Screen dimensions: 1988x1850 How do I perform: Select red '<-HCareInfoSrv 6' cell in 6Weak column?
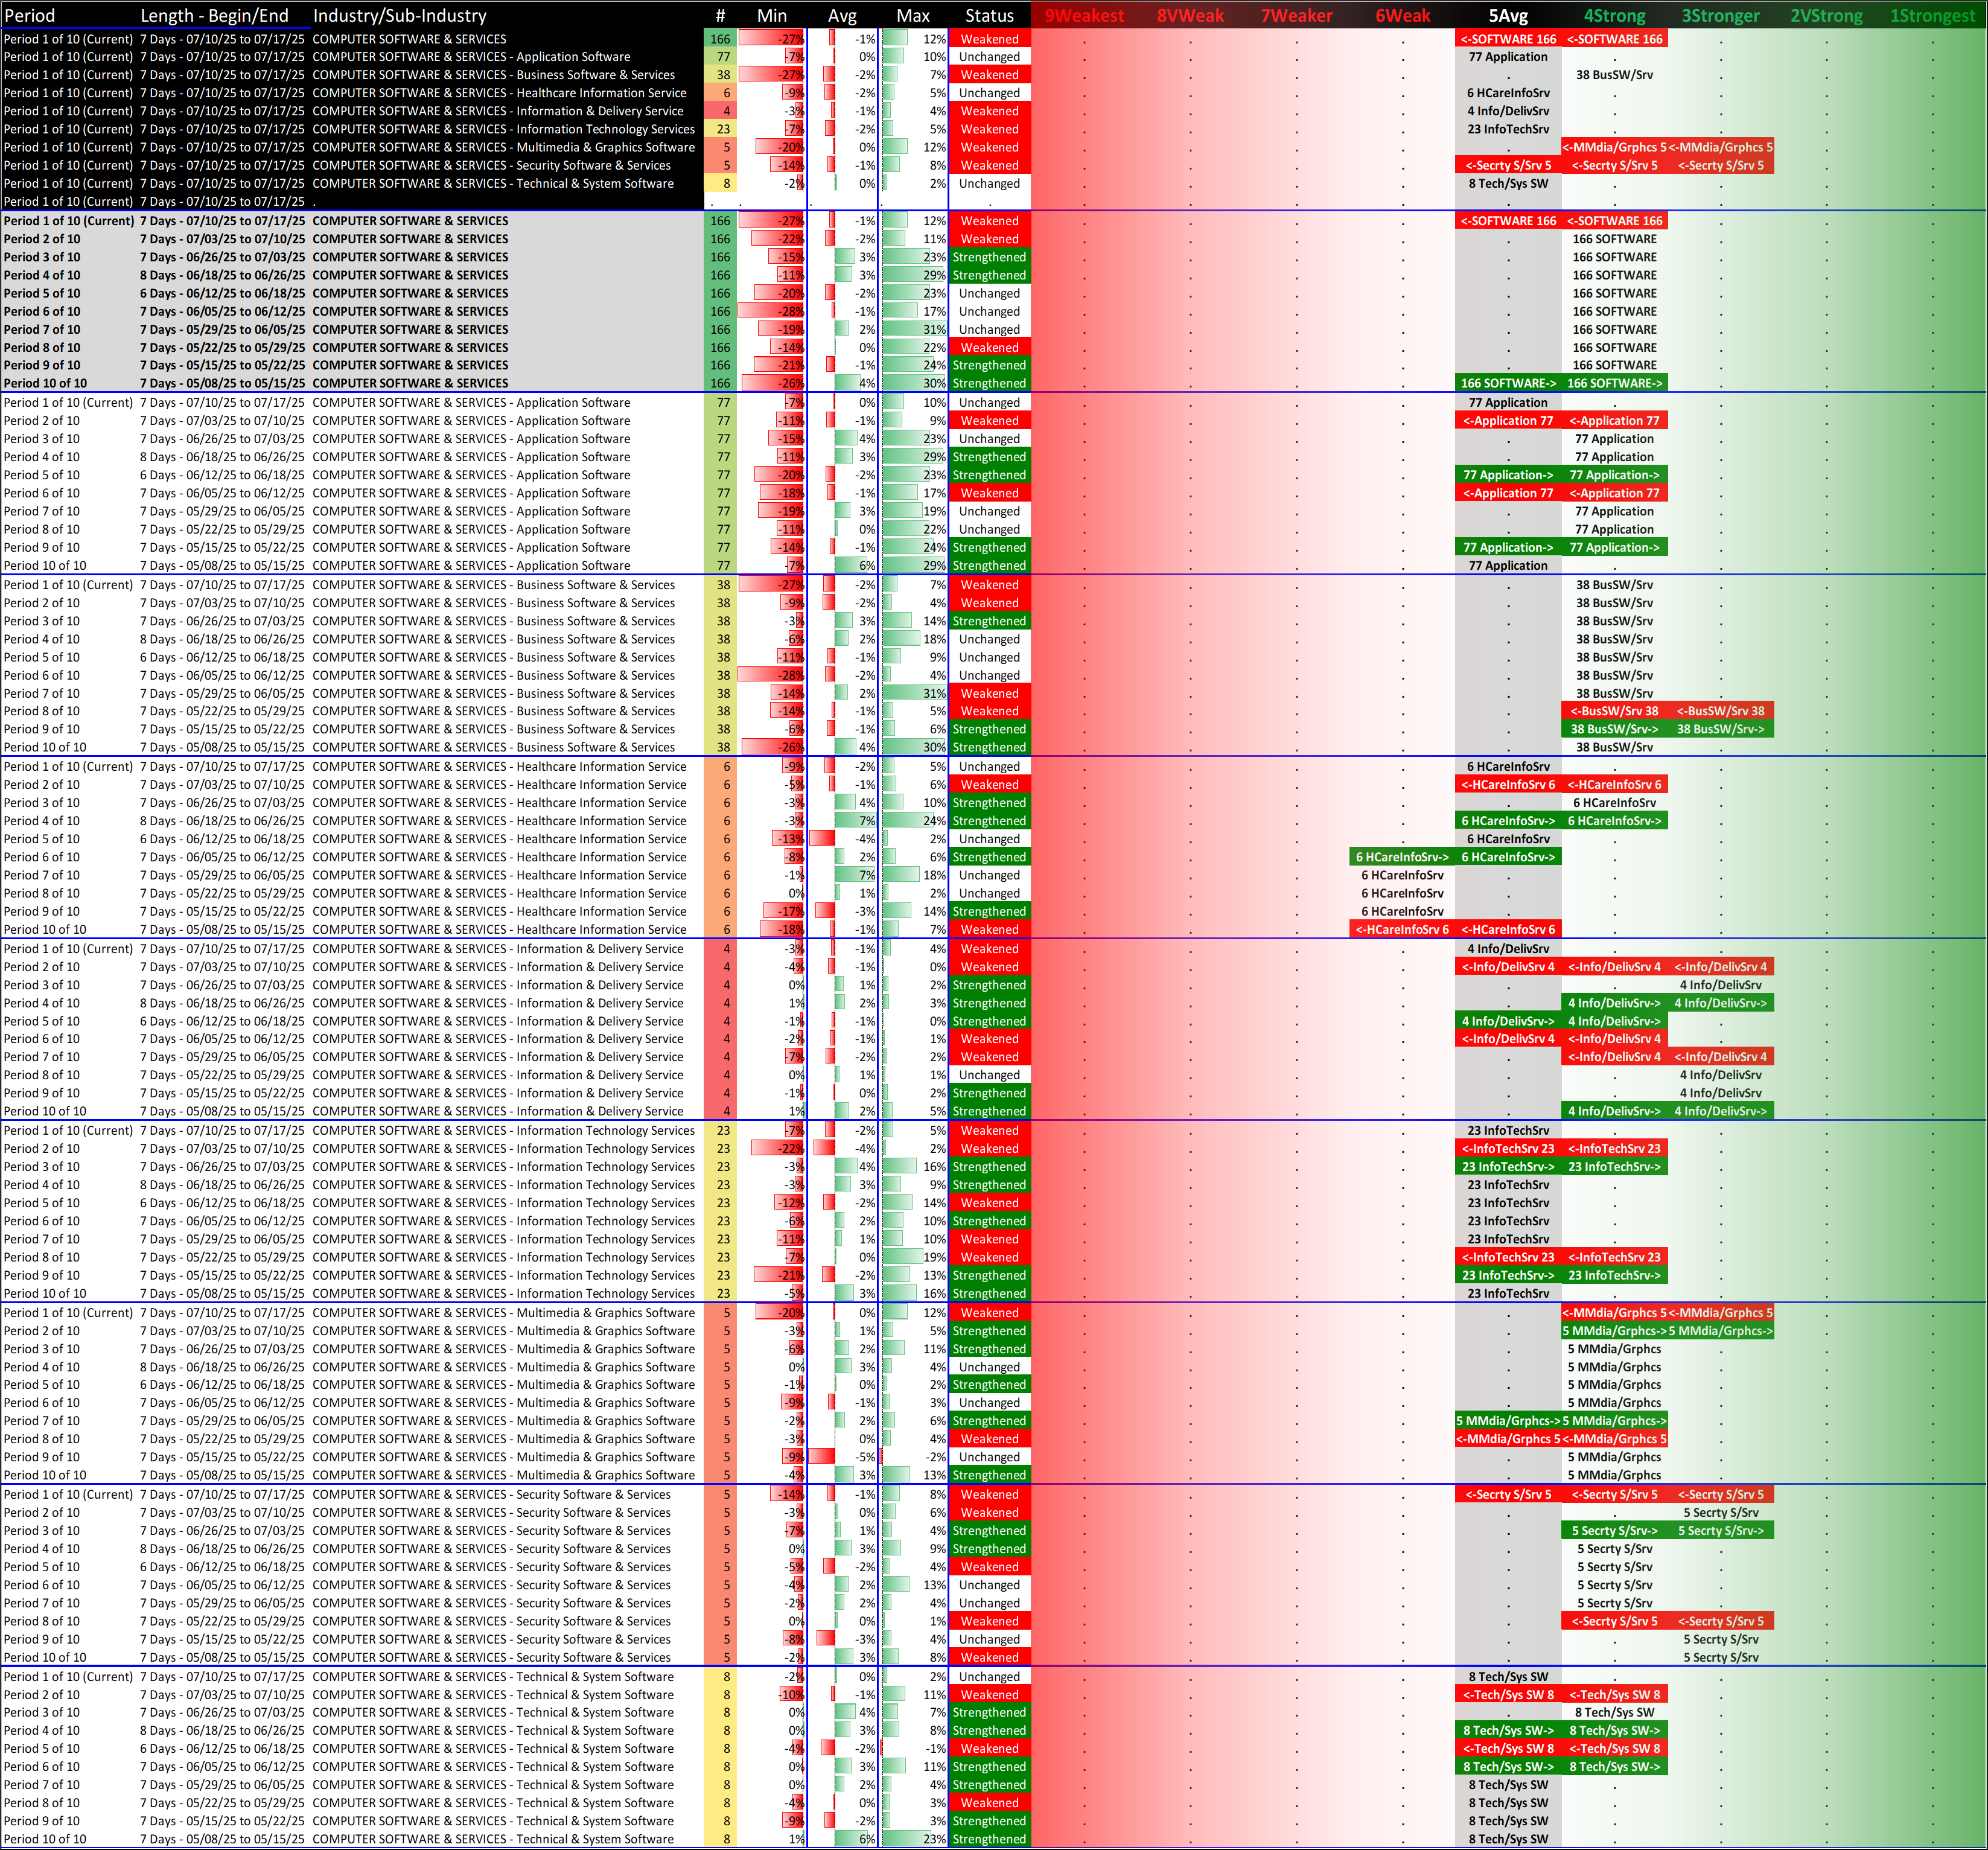1402,929
